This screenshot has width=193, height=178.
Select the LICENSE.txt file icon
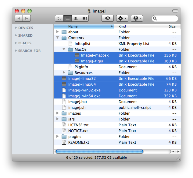[x=64, y=125]
